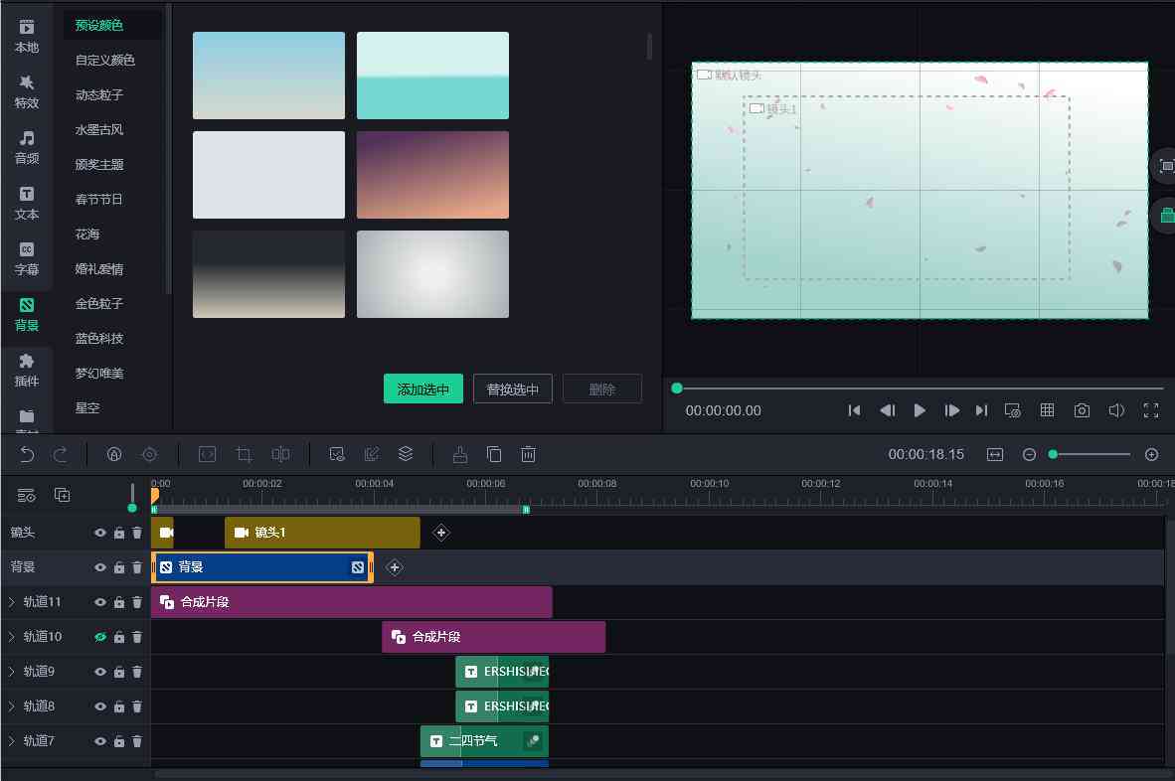Select the 动态粒子 category

point(99,95)
